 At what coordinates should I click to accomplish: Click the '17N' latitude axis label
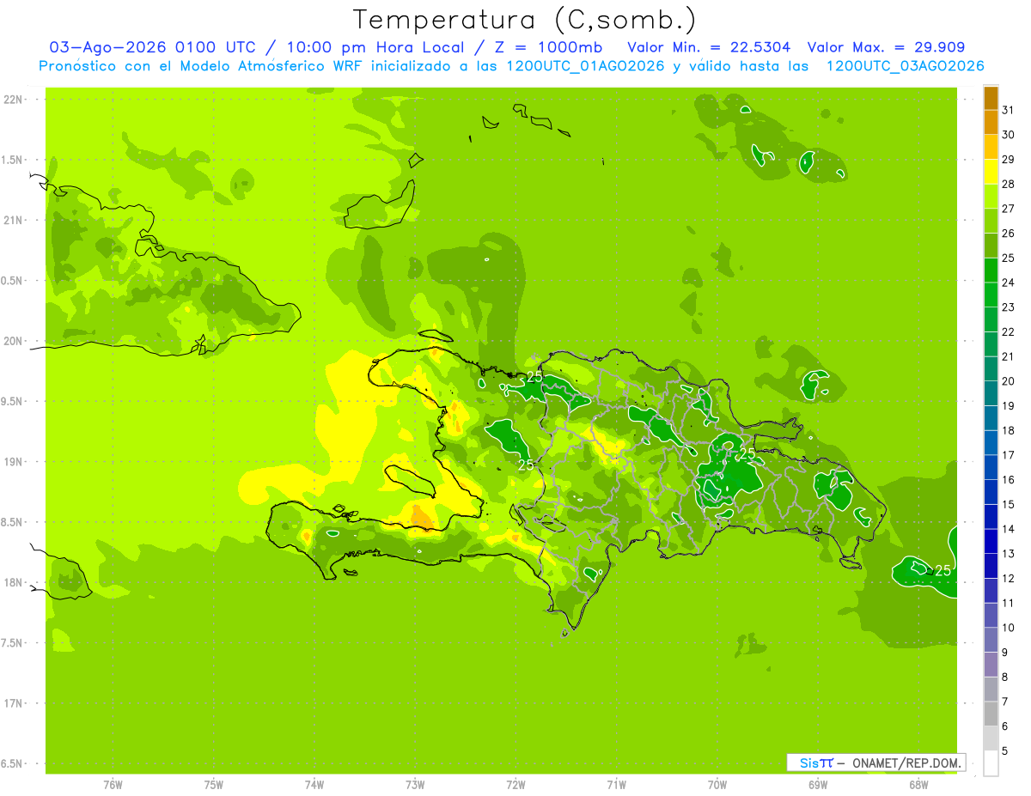click(x=15, y=703)
